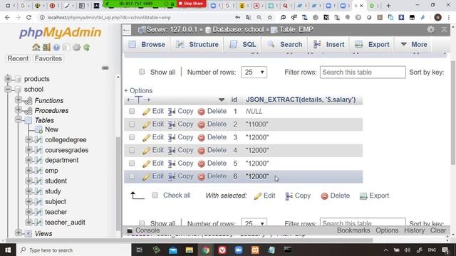Select checkbox for row id 5
456x256 pixels.
(x=132, y=164)
